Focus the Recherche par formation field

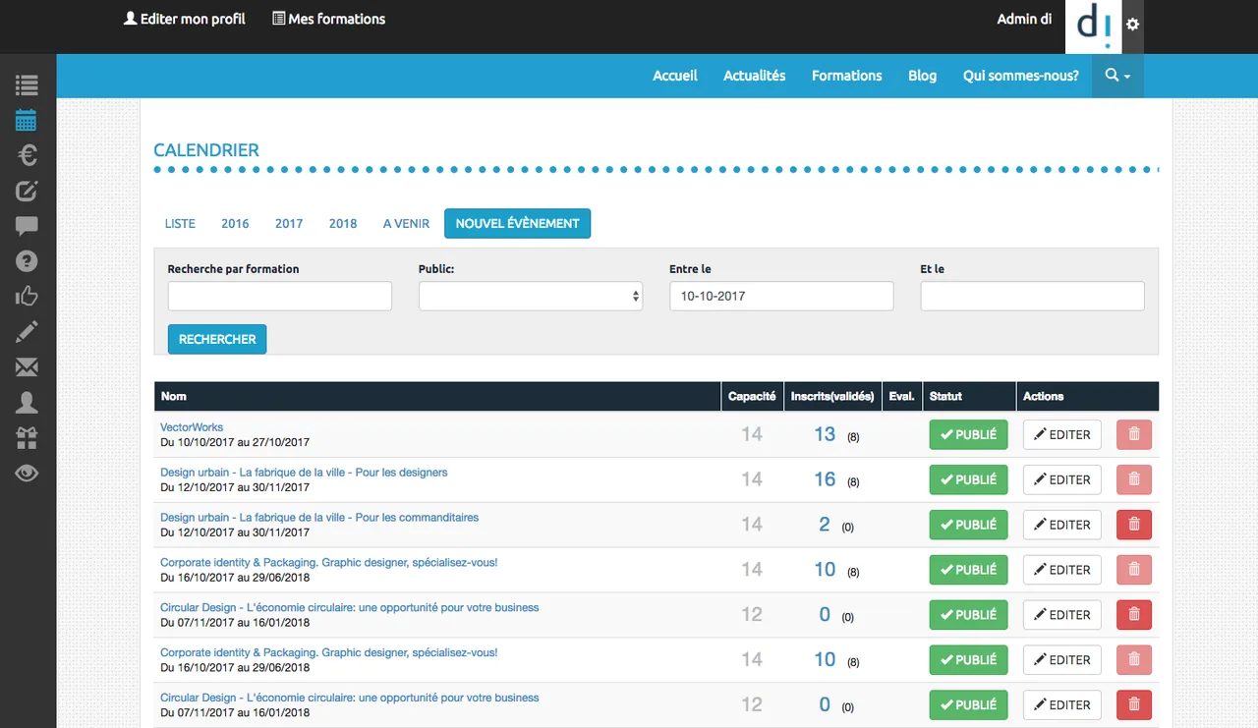point(280,296)
